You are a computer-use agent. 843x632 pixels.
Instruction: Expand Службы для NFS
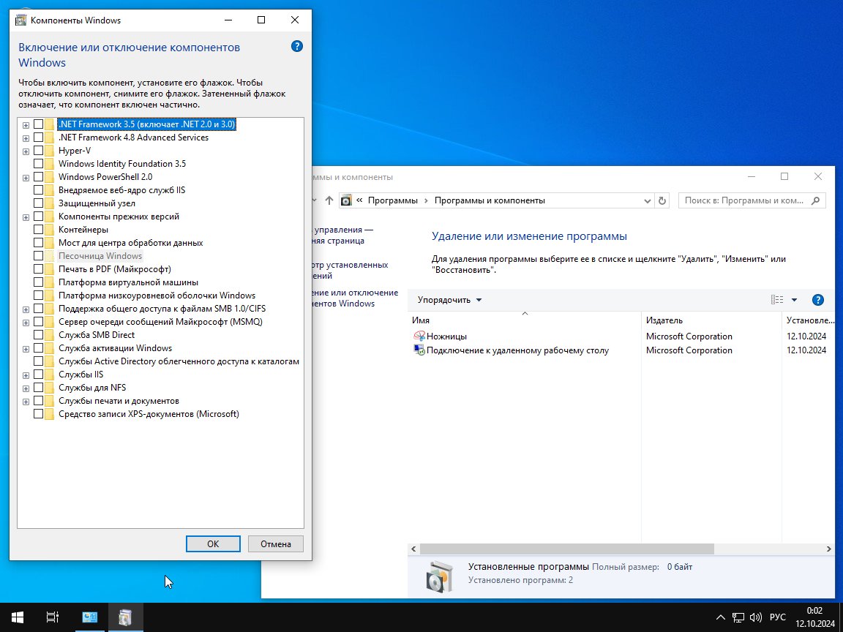[26, 388]
